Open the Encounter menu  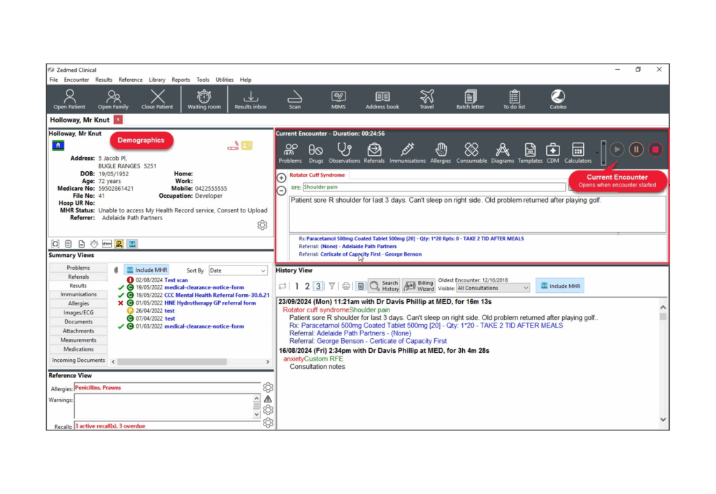coord(76,80)
